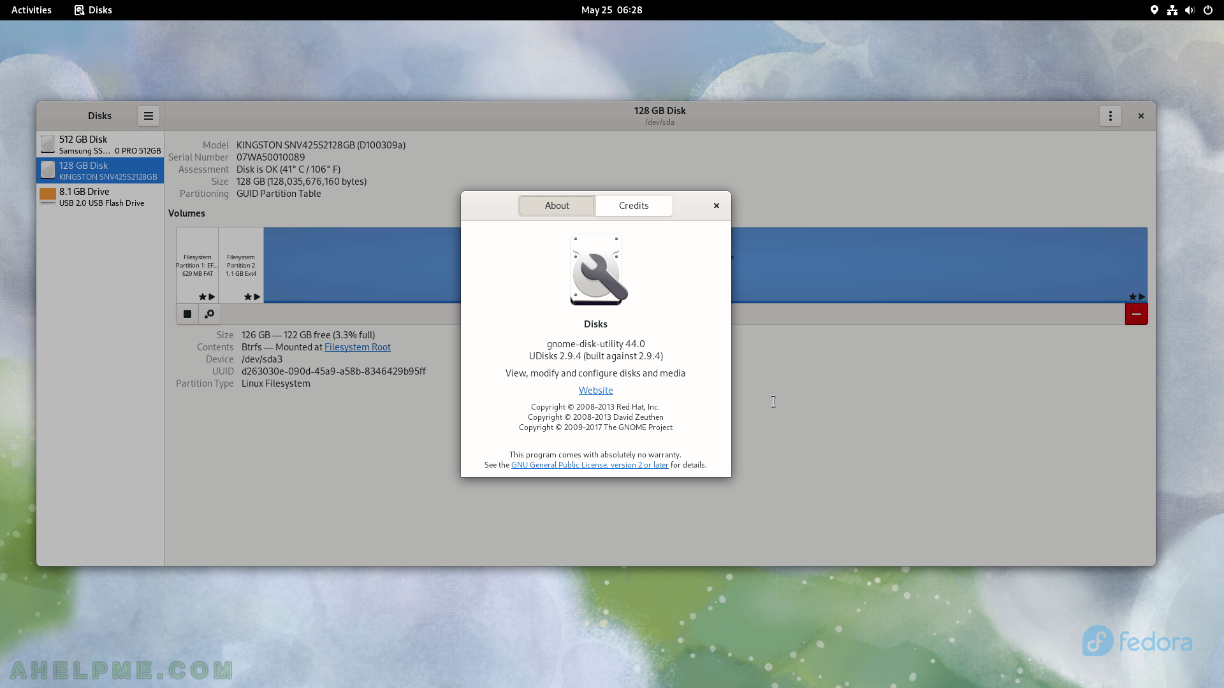
Task: Click the 'Disk is OK' assessment text
Action: coord(288,169)
